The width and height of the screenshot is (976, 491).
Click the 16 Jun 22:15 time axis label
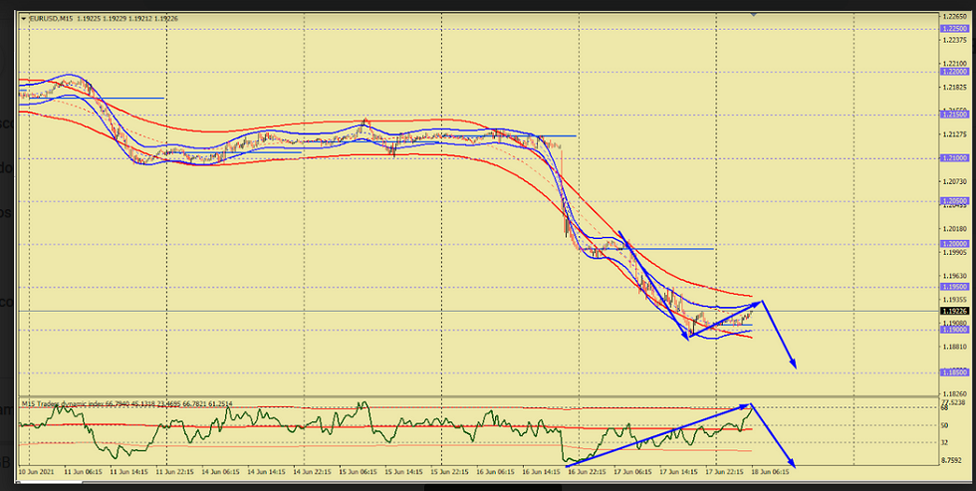coord(588,472)
